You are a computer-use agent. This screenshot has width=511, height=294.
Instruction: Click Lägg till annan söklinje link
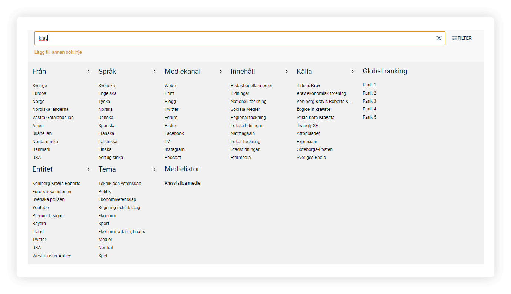(58, 52)
